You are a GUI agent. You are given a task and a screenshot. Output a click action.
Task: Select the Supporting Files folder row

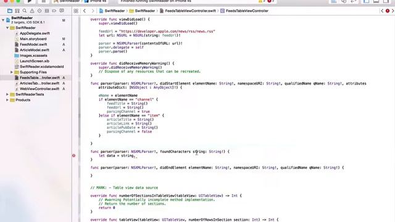[33, 72]
